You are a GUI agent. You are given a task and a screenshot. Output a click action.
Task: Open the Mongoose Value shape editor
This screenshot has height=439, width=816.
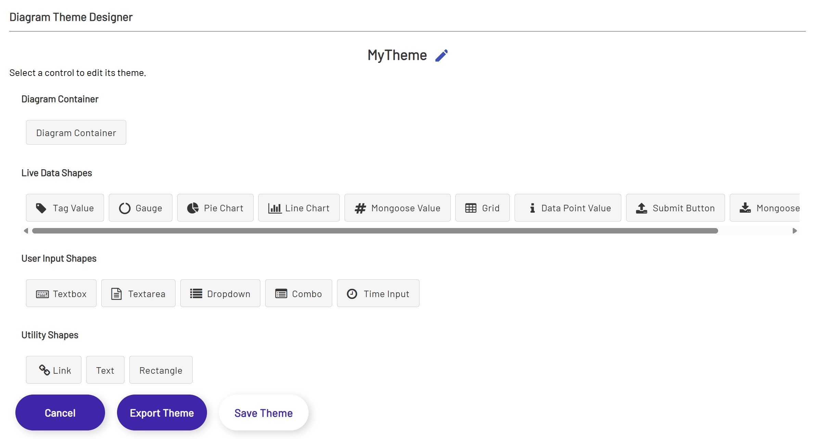[x=397, y=208]
